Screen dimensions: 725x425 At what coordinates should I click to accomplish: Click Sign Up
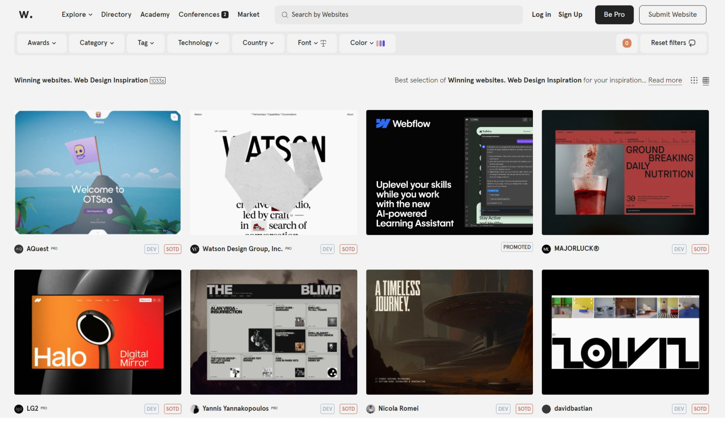pyautogui.click(x=570, y=15)
